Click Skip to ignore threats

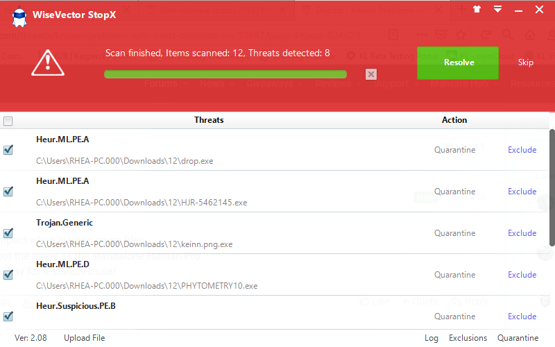click(526, 62)
